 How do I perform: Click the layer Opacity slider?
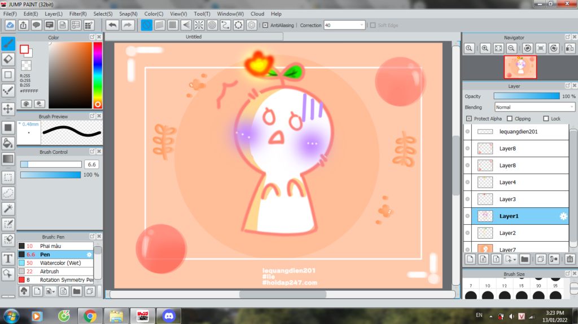(527, 96)
